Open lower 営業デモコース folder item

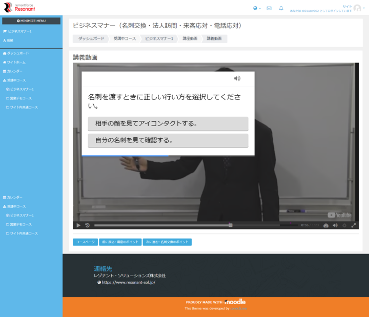pyautogui.click(x=19, y=224)
